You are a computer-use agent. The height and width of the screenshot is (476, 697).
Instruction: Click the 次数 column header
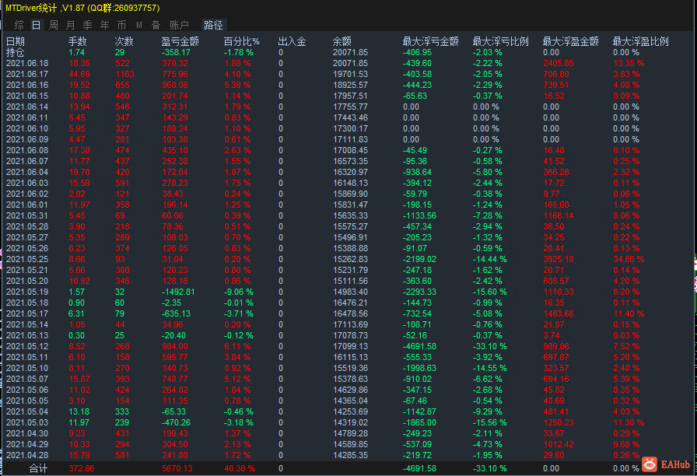click(124, 42)
